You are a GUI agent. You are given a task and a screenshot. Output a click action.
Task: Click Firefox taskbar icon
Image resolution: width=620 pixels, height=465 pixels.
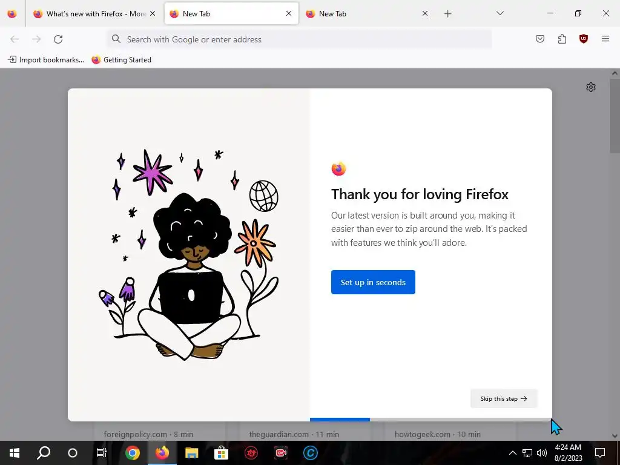[162, 453]
